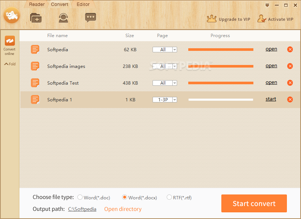
Task: Open the feedback chat bubble icon
Action: pyautogui.click(x=90, y=17)
